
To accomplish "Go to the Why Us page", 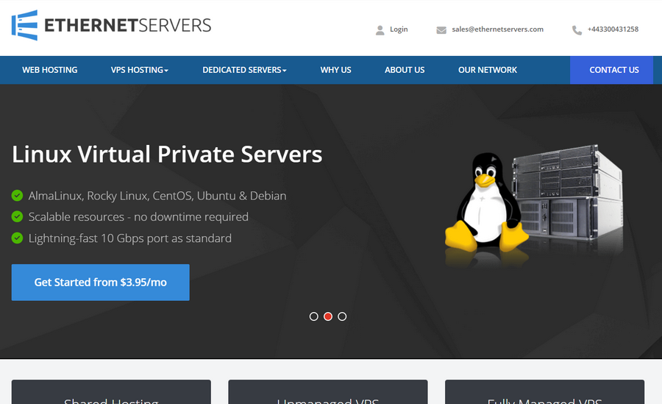I will pos(335,70).
